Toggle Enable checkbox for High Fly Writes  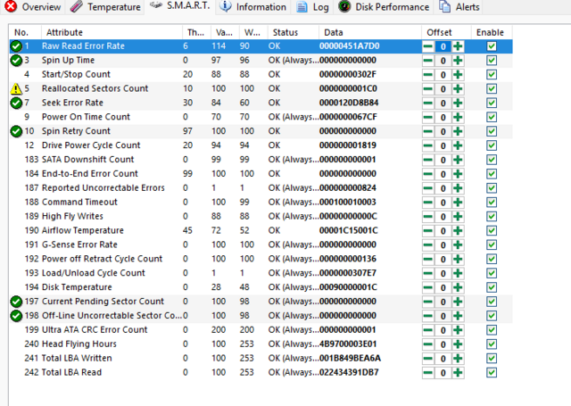click(492, 217)
